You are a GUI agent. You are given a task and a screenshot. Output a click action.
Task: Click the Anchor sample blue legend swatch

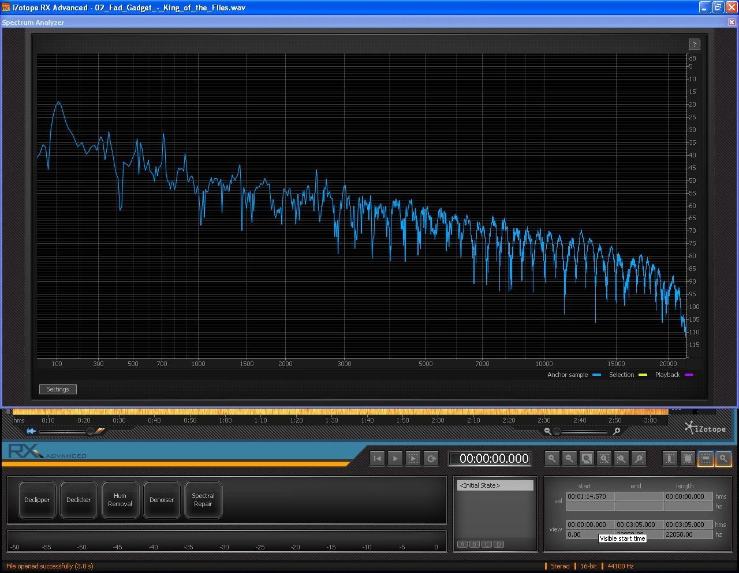click(x=597, y=375)
